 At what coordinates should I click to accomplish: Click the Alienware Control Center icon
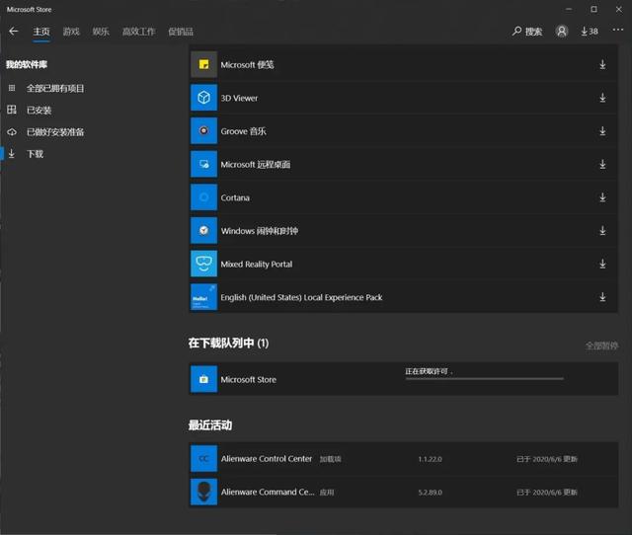coord(203,458)
